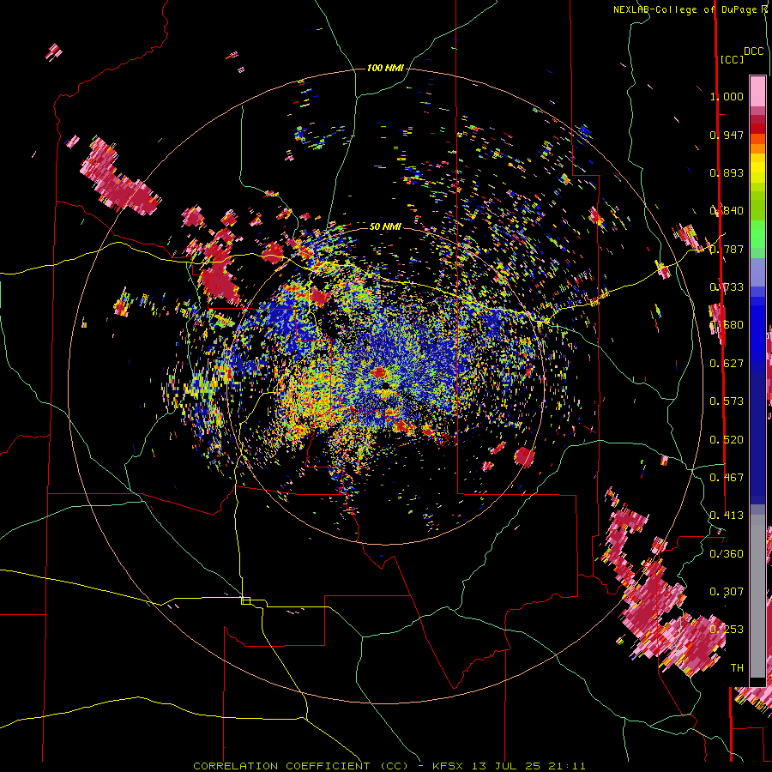Click the "[CC]" units label above the scale
The image size is (772, 772).
point(732,59)
